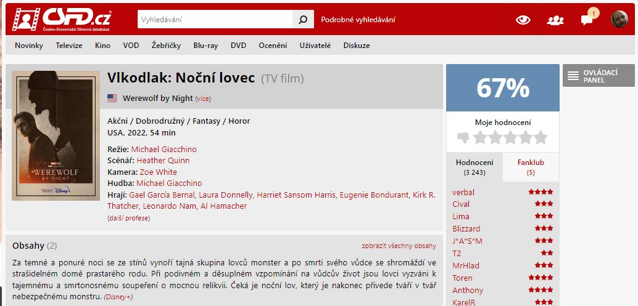
Task: Open the Ovládací panel menu
Action: pyautogui.click(x=599, y=76)
